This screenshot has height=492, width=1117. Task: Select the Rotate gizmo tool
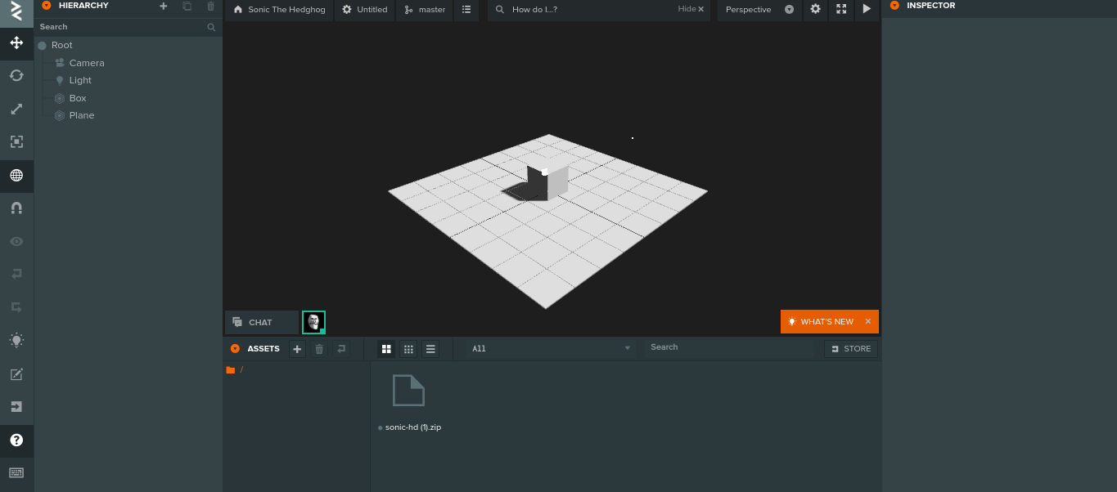(x=16, y=75)
